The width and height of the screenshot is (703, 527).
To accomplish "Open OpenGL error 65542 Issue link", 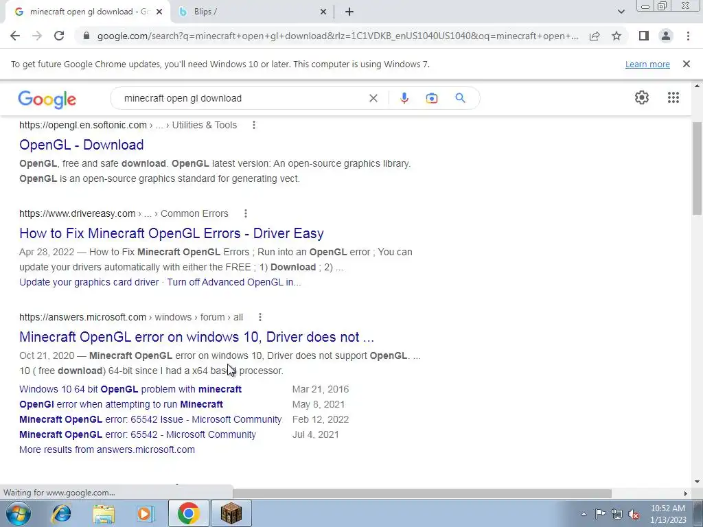I will pyautogui.click(x=150, y=419).
